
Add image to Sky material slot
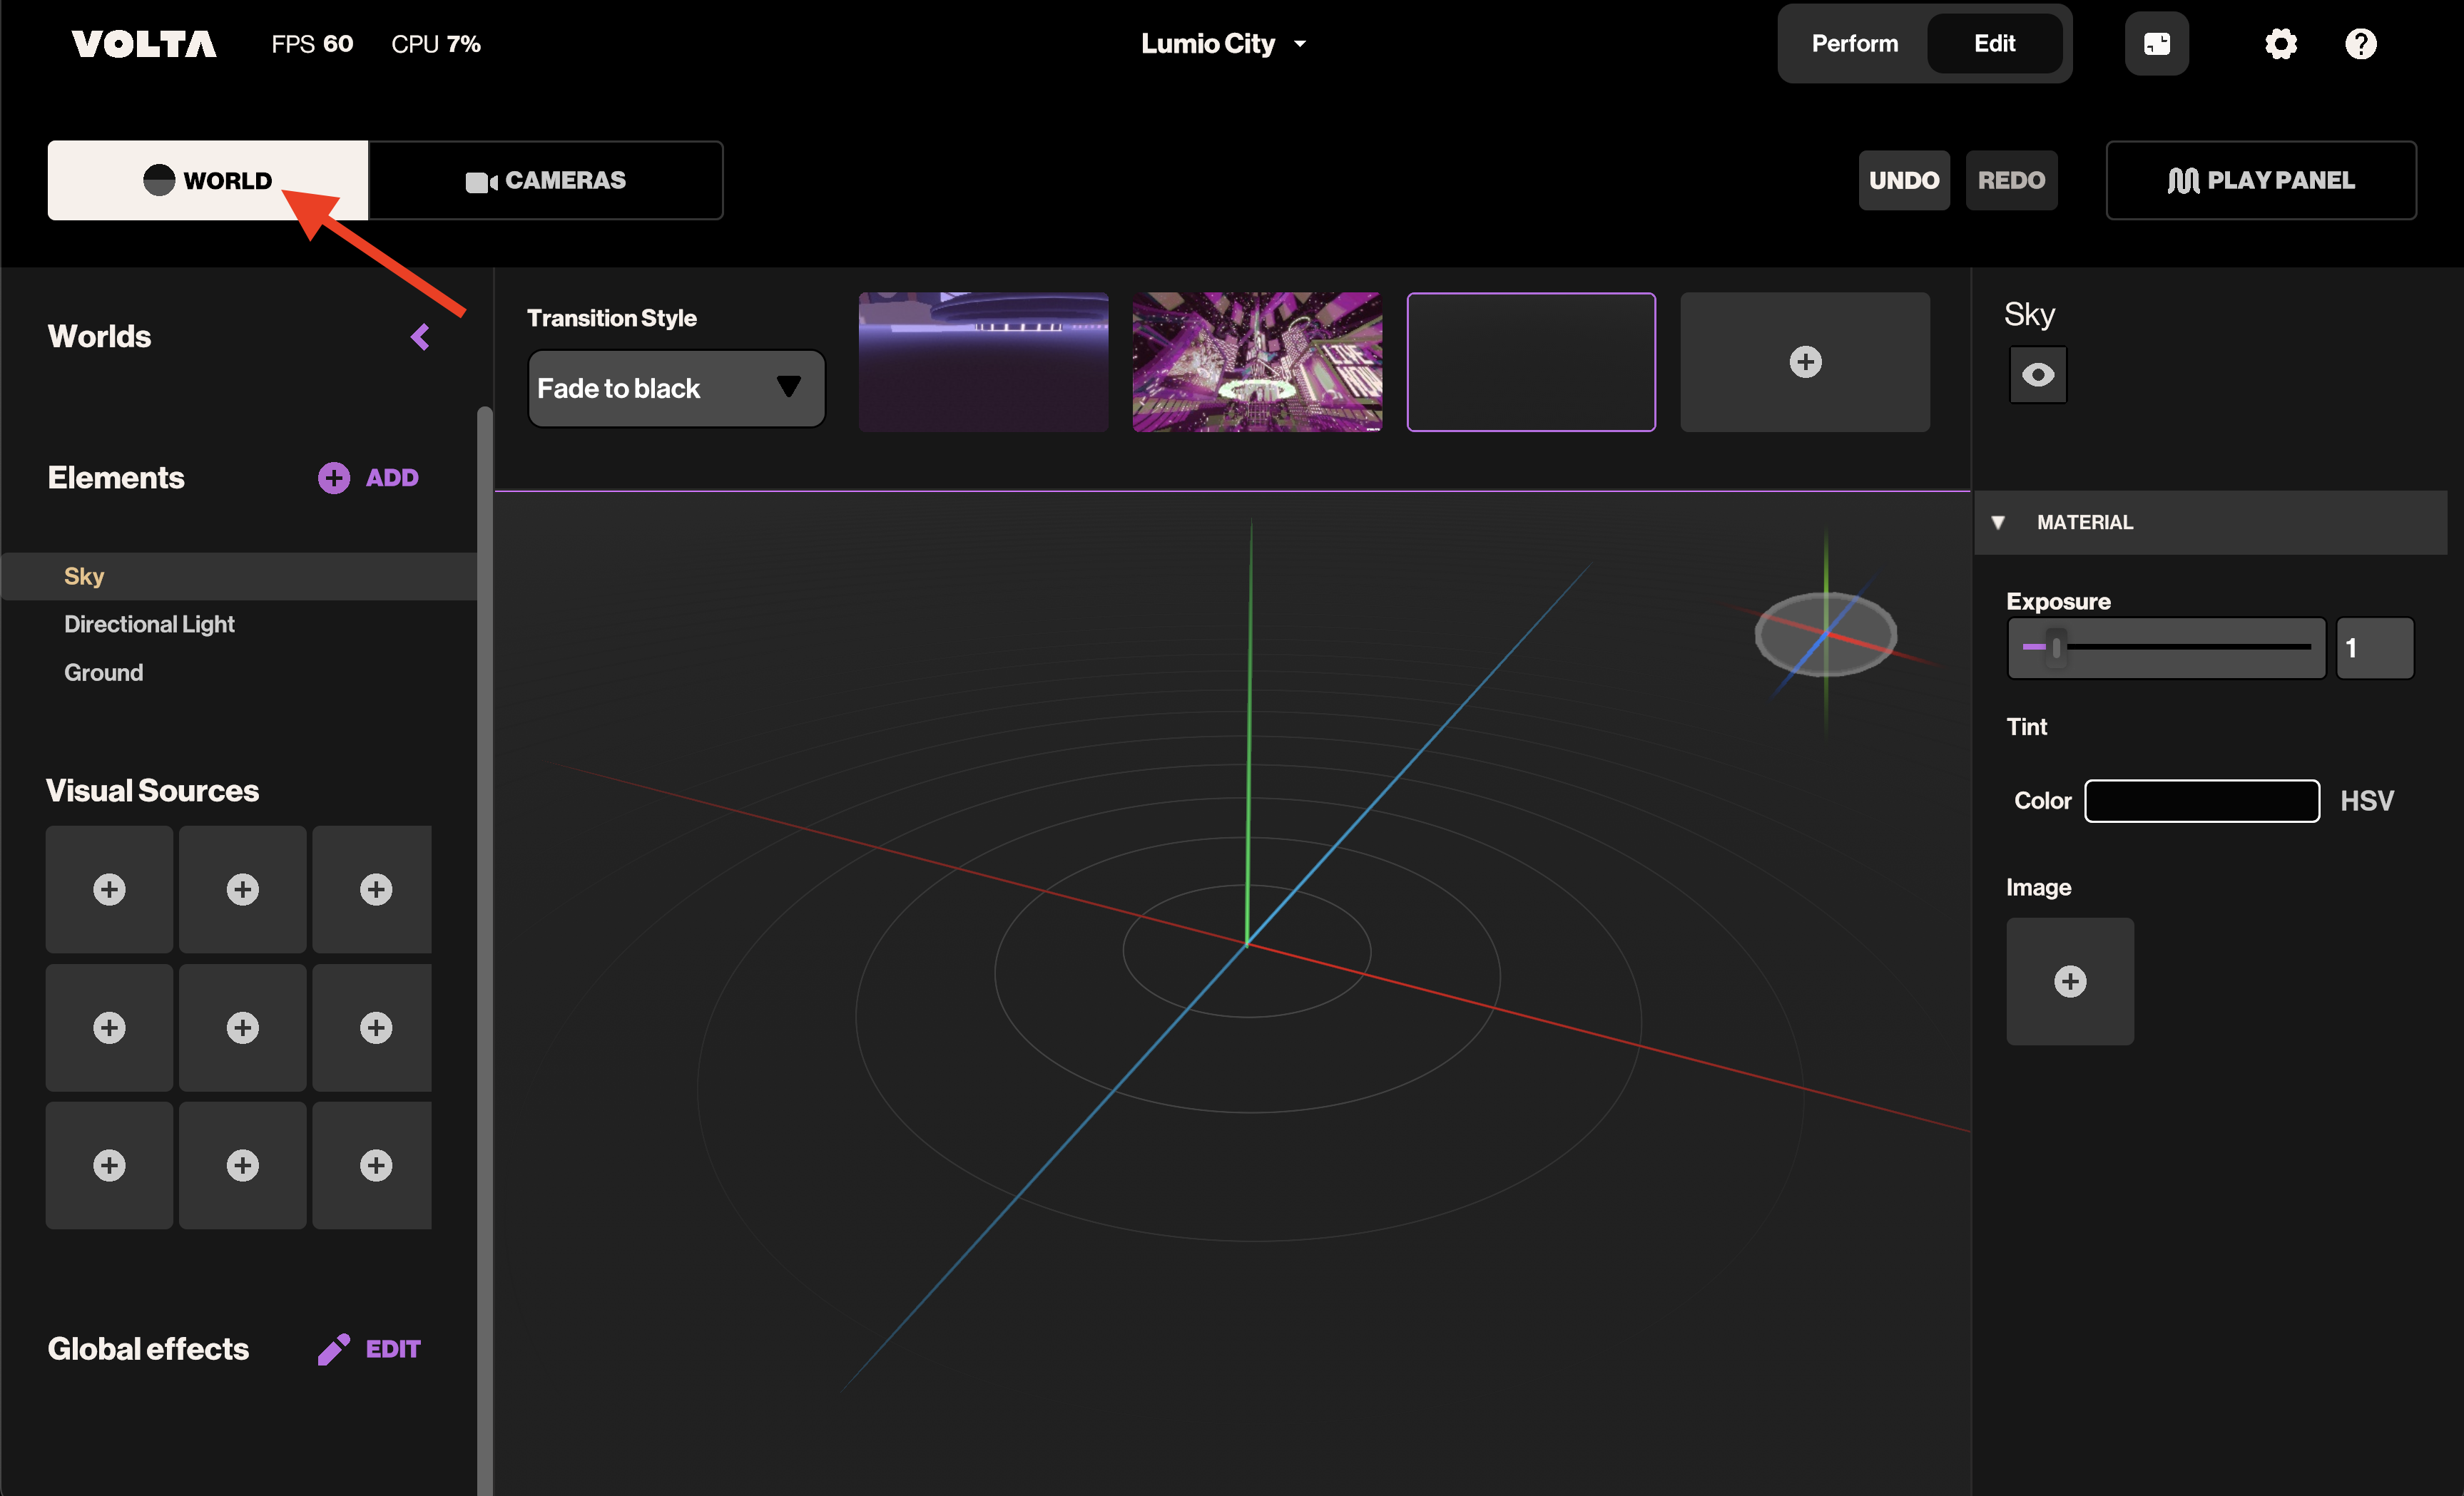click(2069, 981)
